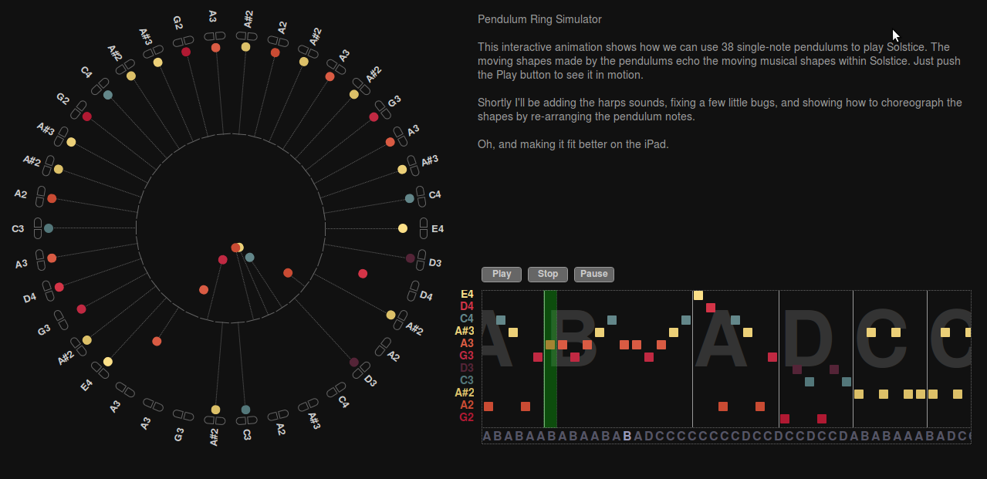
Task: Click the pale yellow ball next to the ring's right-side E4 label
Action: tap(403, 228)
